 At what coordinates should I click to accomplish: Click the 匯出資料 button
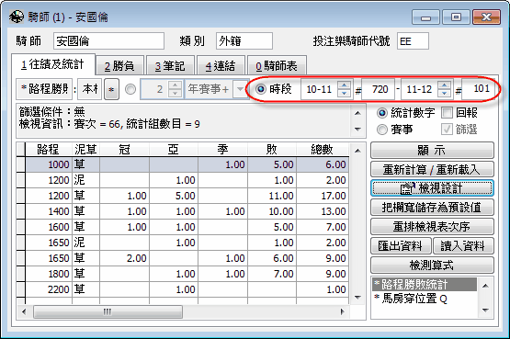tap(401, 245)
